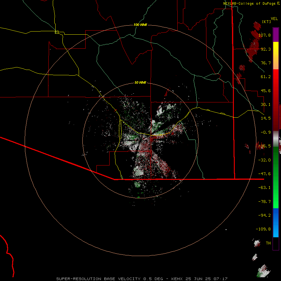Click the 25 JUN 25 07:17 timestamp

(206, 279)
